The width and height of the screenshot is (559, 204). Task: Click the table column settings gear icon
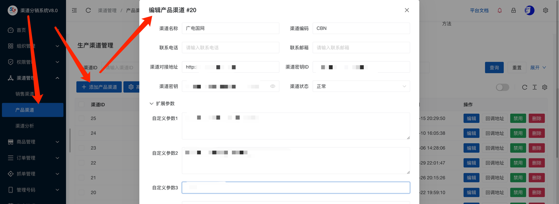pyautogui.click(x=545, y=87)
